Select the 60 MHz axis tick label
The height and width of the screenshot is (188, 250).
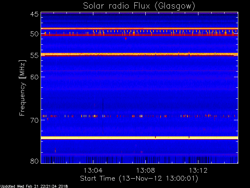tap(34, 77)
